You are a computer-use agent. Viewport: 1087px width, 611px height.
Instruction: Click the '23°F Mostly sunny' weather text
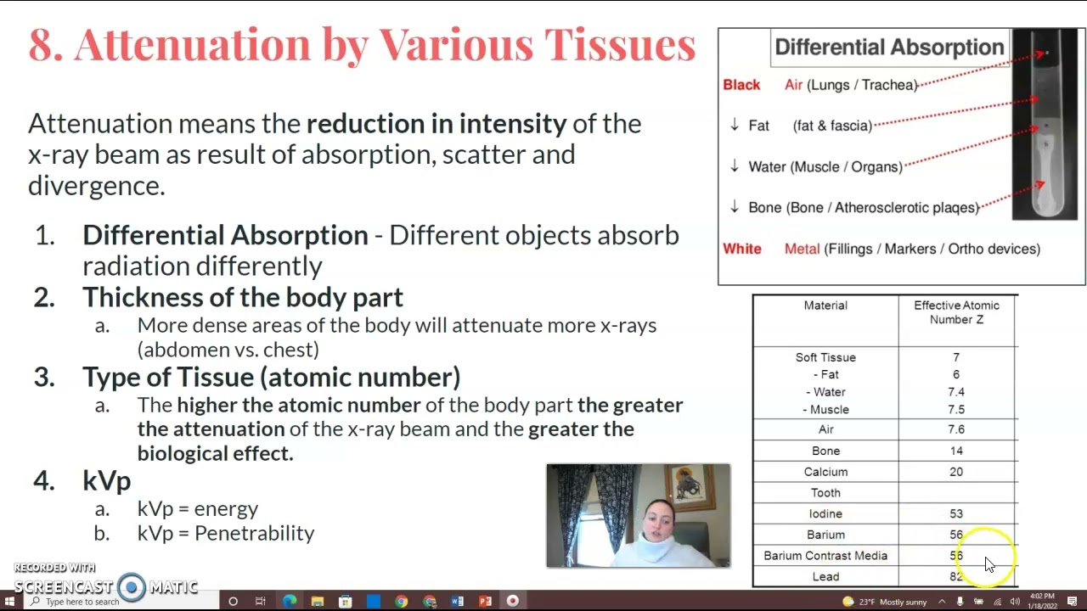pos(892,602)
